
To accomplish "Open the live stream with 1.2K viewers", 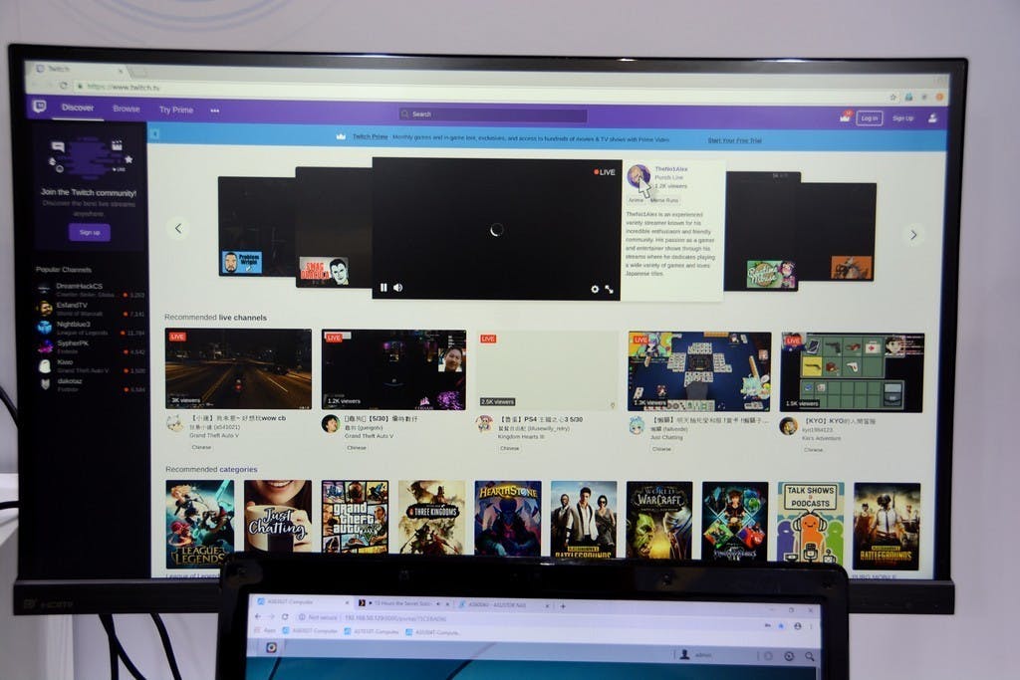I will click(x=394, y=370).
